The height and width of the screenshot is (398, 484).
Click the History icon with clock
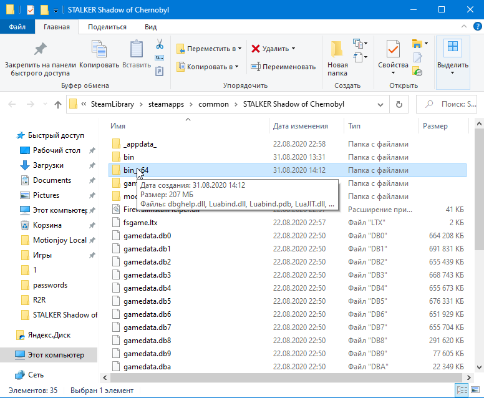coord(417,71)
